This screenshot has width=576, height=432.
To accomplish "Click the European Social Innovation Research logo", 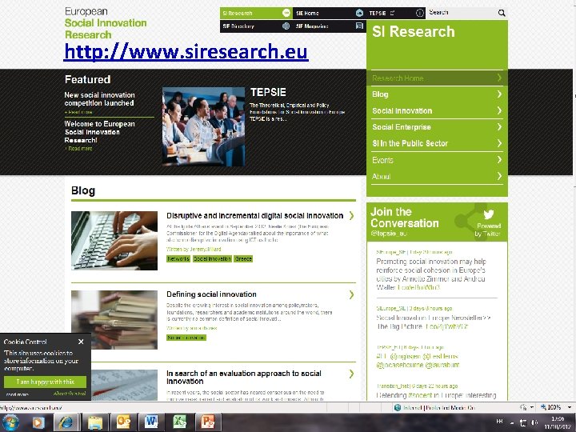I will pyautogui.click(x=106, y=23).
